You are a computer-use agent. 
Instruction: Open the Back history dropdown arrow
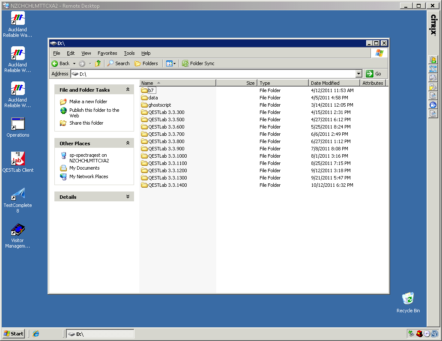pyautogui.click(x=74, y=63)
